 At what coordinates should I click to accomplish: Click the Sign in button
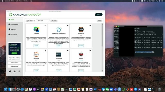pos(99,15)
